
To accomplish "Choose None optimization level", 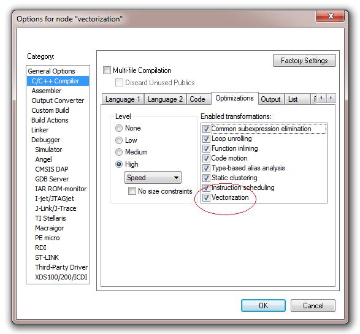I will click(x=119, y=128).
